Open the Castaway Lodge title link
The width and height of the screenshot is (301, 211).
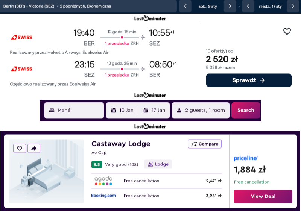[x=121, y=144]
